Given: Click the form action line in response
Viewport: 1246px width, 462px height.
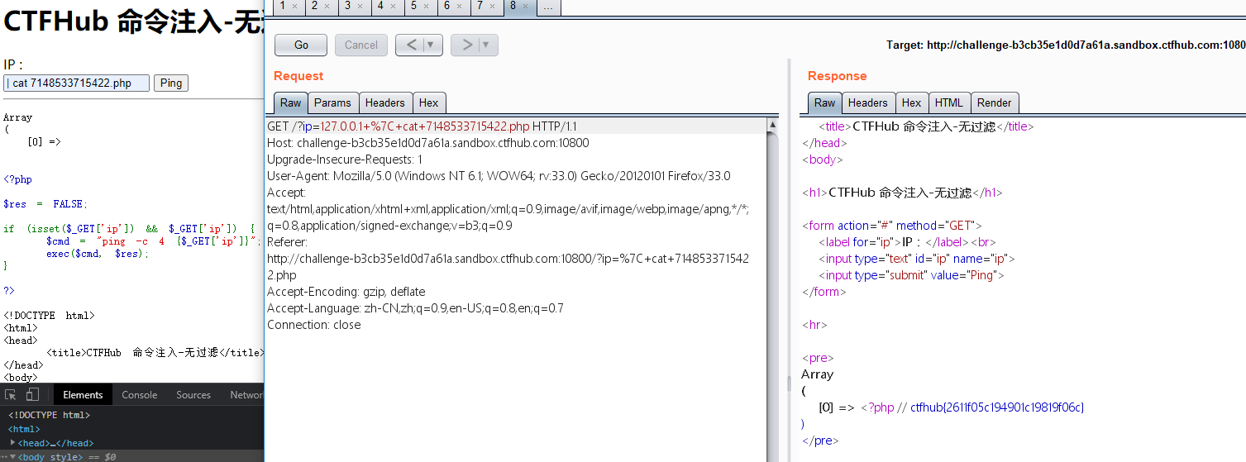Looking at the screenshot, I should (x=891, y=226).
